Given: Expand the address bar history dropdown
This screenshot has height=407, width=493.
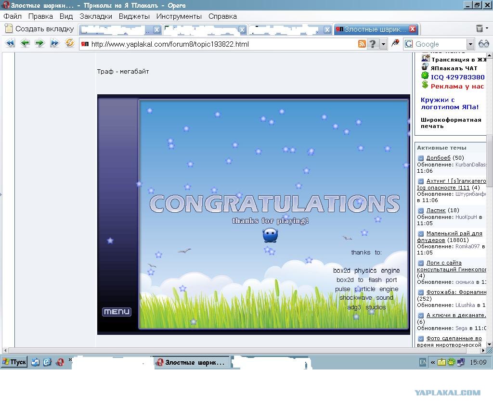Looking at the screenshot, I should point(383,44).
